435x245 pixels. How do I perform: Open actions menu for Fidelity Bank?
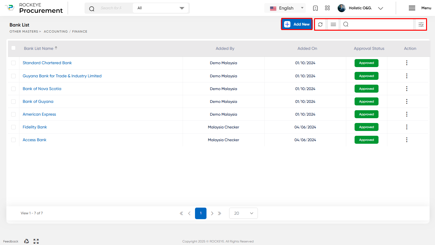pos(407,127)
